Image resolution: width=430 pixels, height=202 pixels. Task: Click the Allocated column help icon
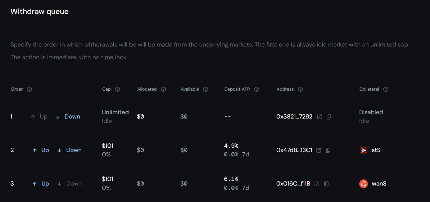163,89
